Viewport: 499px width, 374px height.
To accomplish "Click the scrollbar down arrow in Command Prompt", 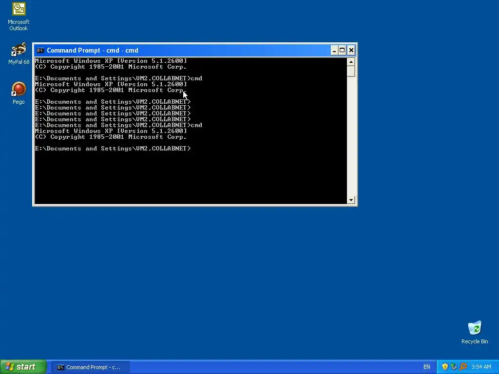I will (x=351, y=200).
